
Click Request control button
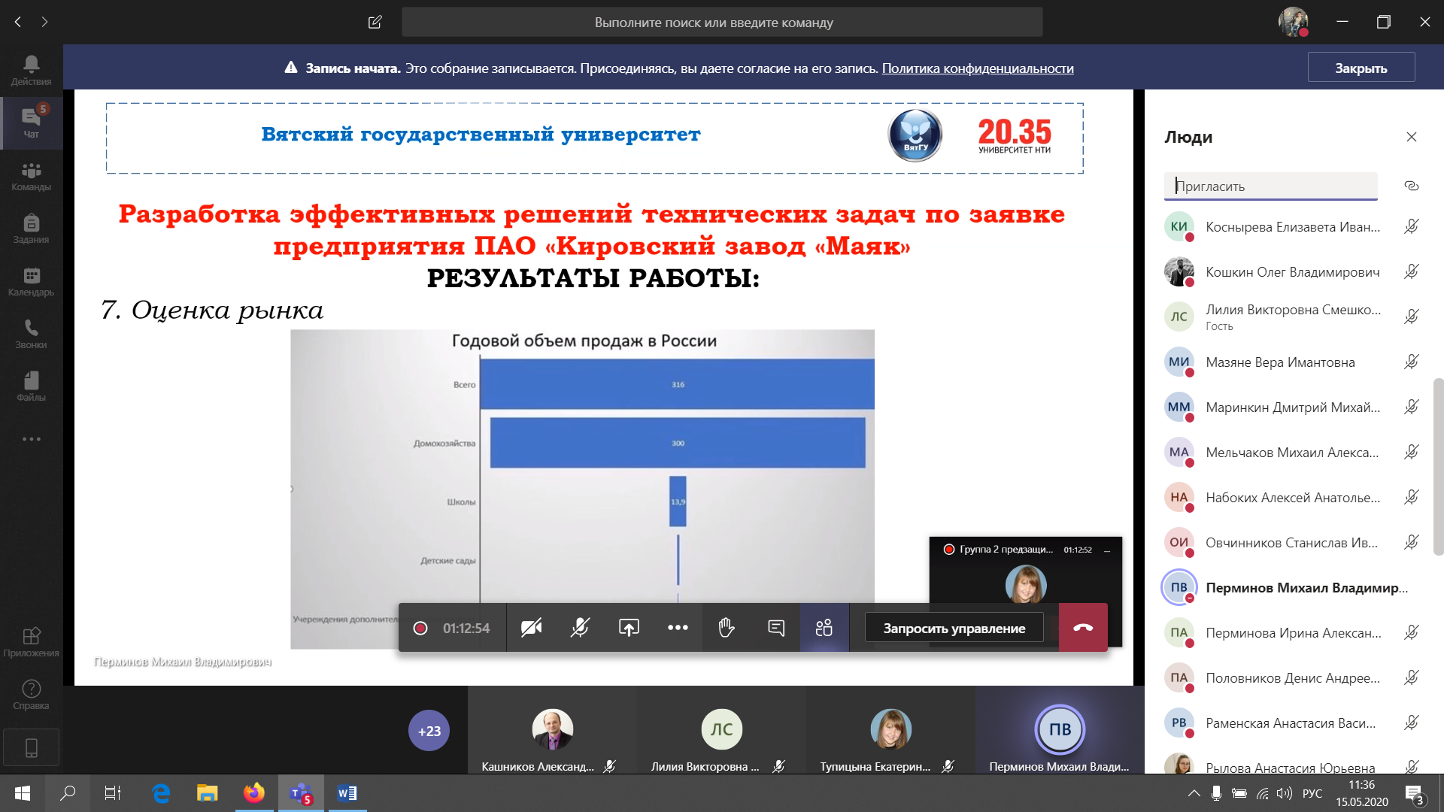[954, 628]
